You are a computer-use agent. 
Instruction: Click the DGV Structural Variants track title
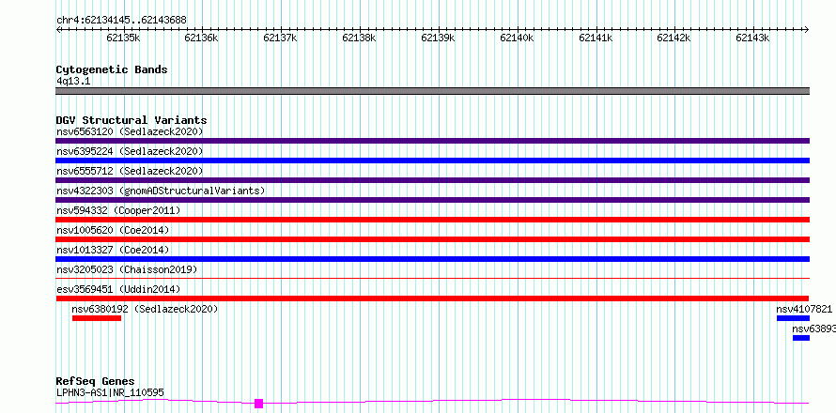click(132, 120)
